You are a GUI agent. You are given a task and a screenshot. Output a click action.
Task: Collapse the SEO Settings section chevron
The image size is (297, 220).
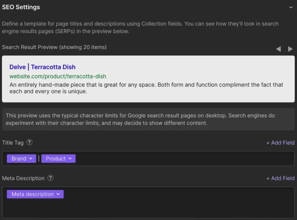pyautogui.click(x=291, y=7)
